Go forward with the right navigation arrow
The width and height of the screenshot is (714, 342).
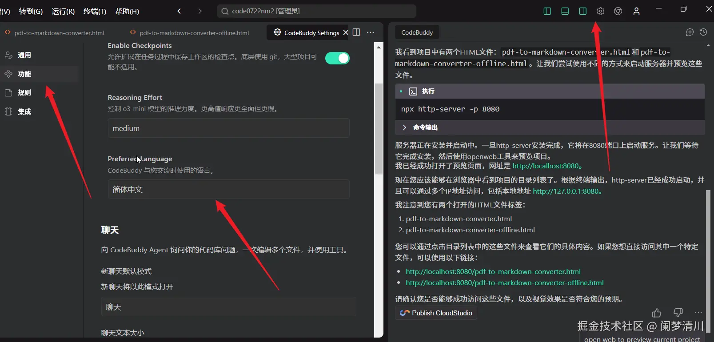(200, 11)
